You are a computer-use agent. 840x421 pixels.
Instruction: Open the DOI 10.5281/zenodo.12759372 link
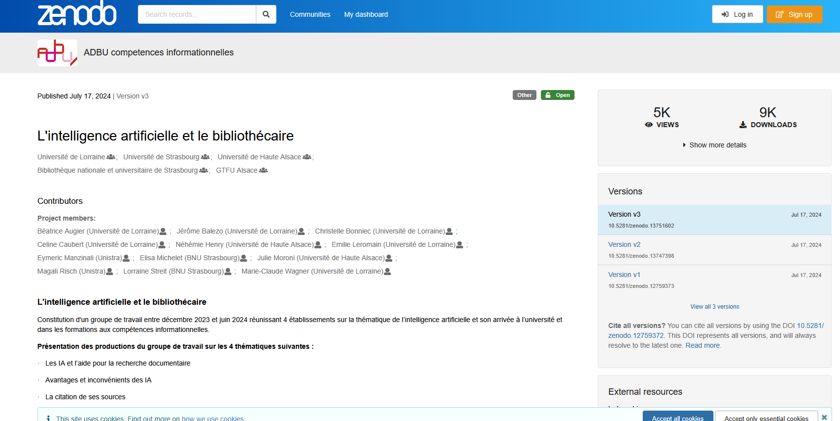[x=716, y=330]
